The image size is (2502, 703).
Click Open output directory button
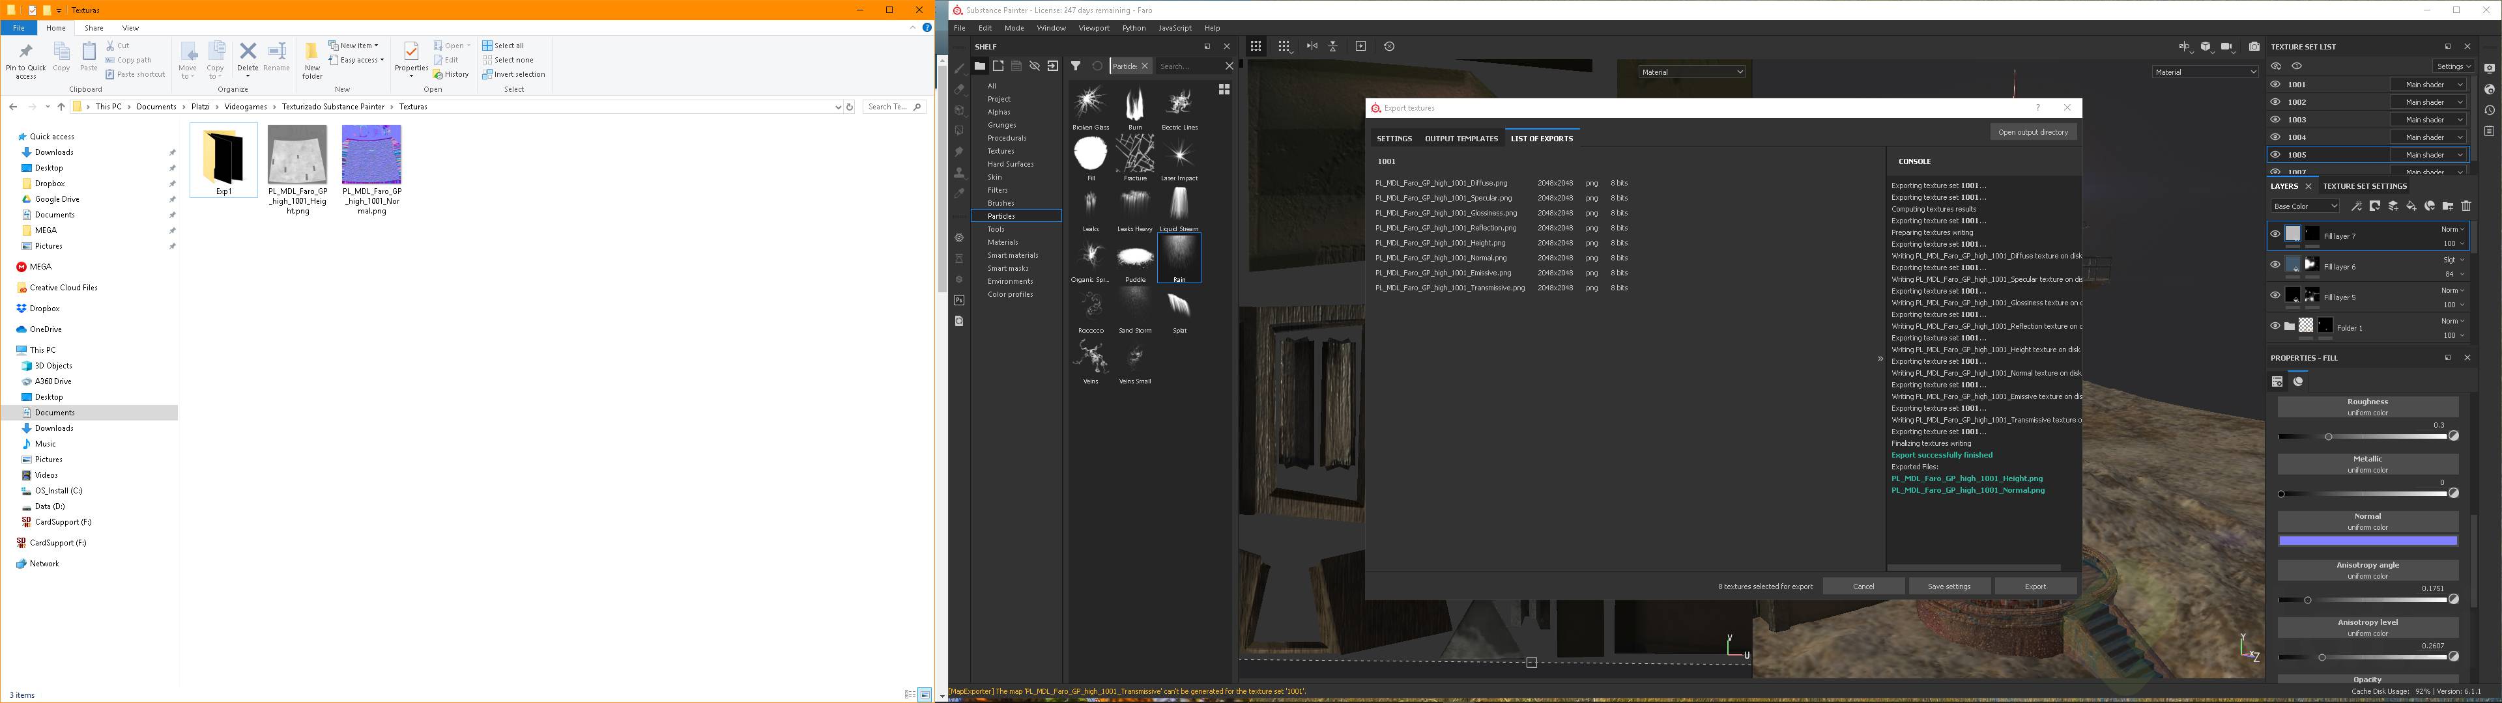[2032, 132]
